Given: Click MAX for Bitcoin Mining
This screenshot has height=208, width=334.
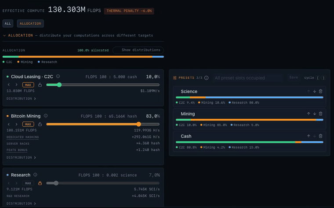Looking at the screenshot, I should click(28, 124).
